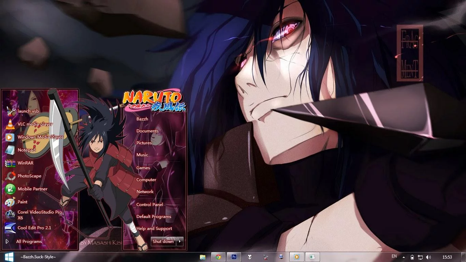This screenshot has width=466, height=262.
Task: Open shut down options arrow
Action: (x=180, y=242)
